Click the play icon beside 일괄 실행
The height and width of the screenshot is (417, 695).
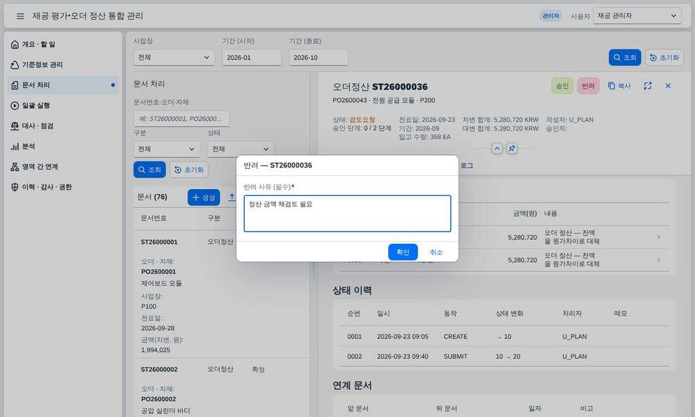15,106
